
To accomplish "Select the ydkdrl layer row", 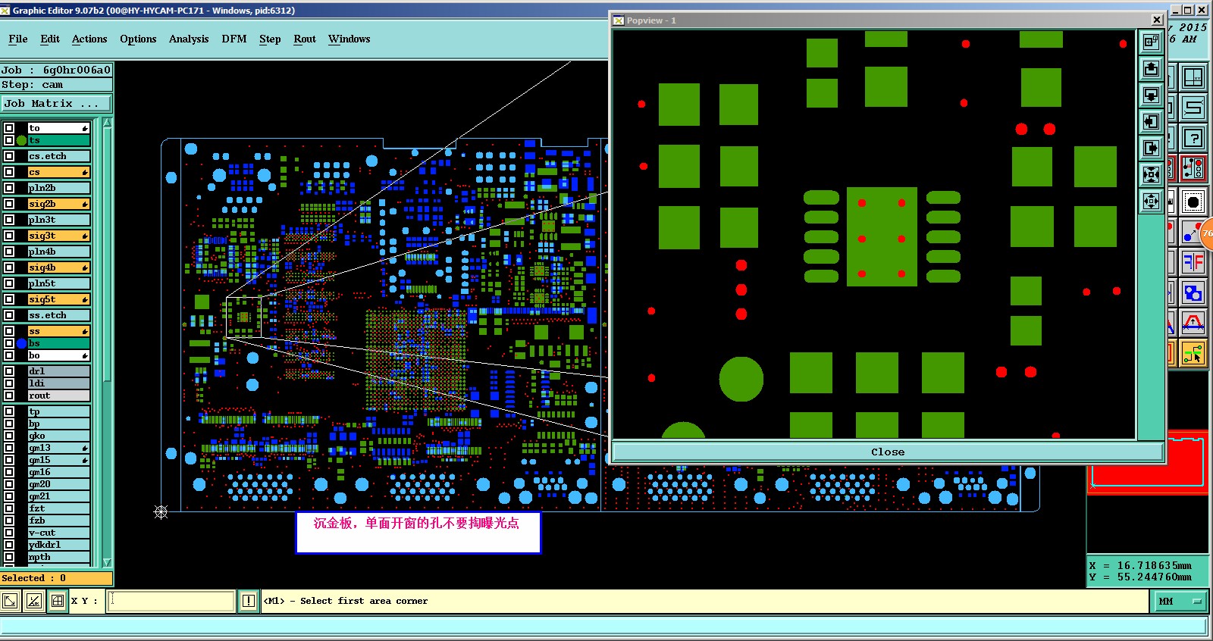I will [x=59, y=545].
